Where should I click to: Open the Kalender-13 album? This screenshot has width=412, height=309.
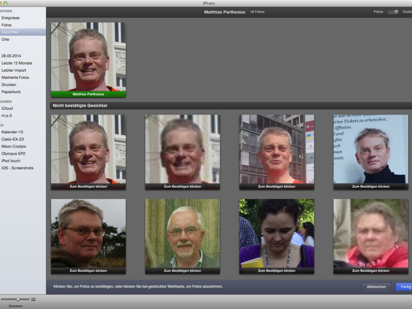tap(12, 132)
